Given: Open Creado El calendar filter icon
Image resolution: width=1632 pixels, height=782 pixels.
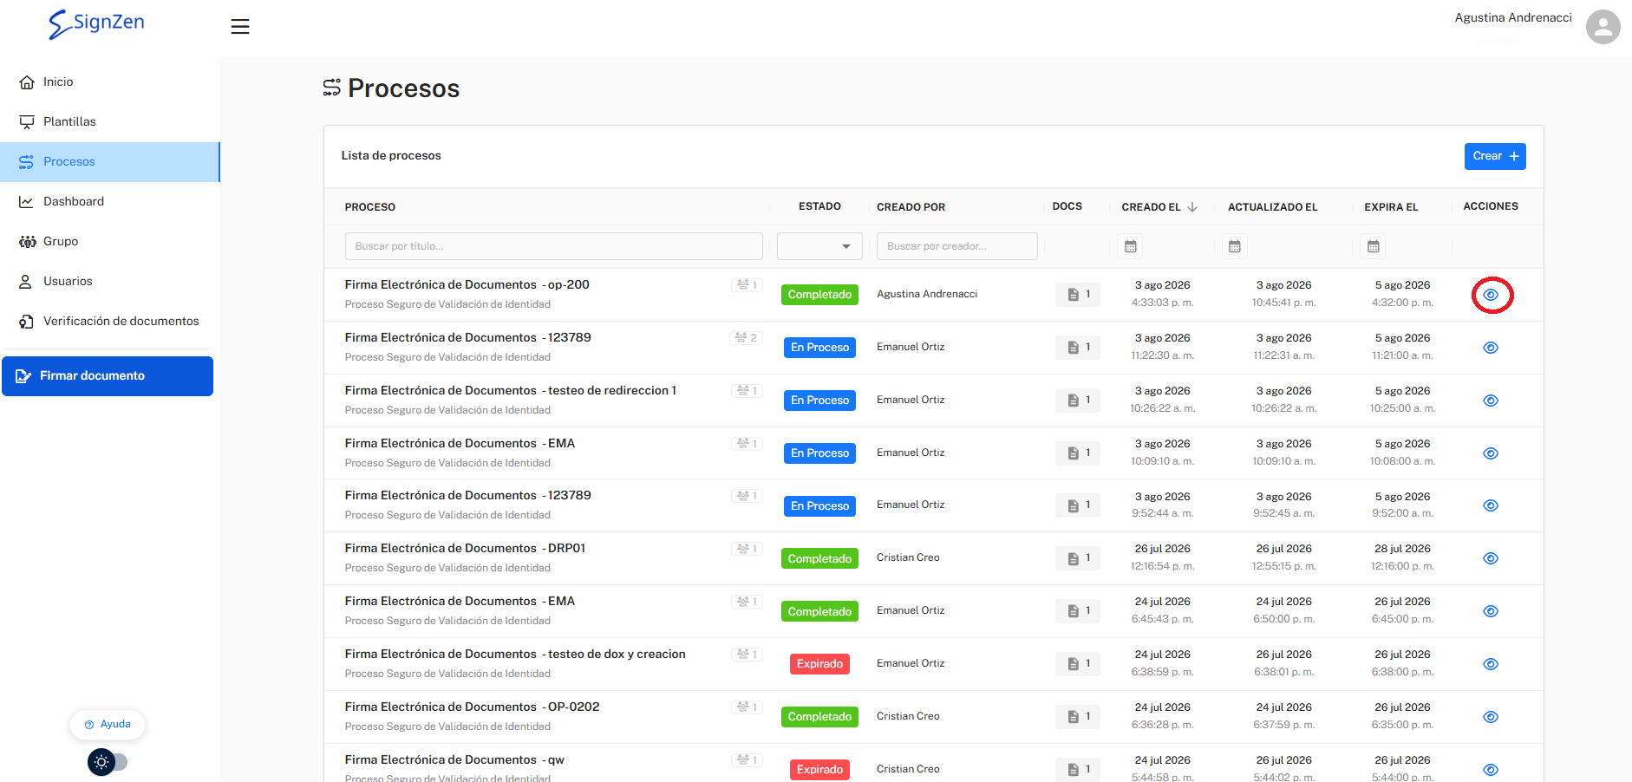Looking at the screenshot, I should point(1130,246).
